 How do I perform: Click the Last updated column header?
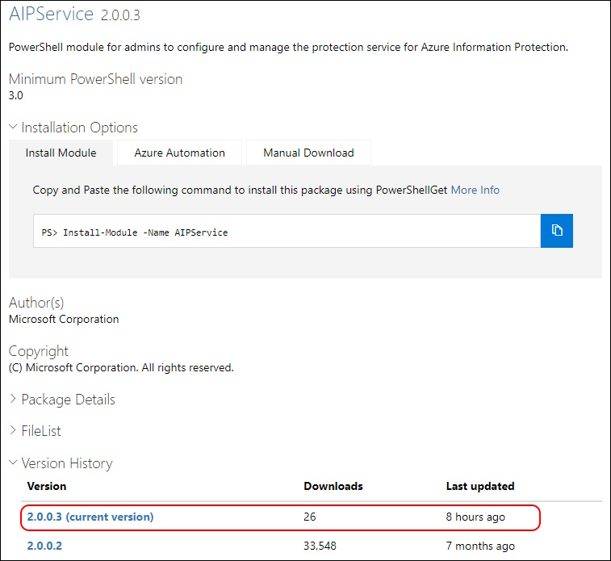[x=480, y=486]
